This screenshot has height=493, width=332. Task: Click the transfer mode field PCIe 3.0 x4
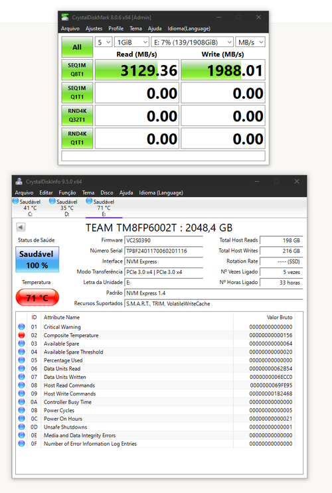click(163, 272)
